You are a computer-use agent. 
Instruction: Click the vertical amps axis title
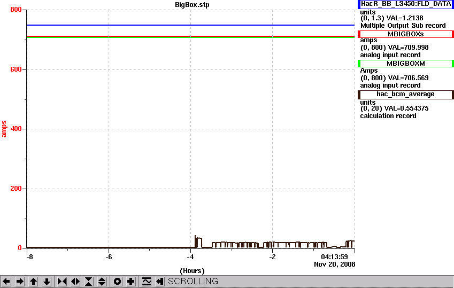[x=4, y=129]
